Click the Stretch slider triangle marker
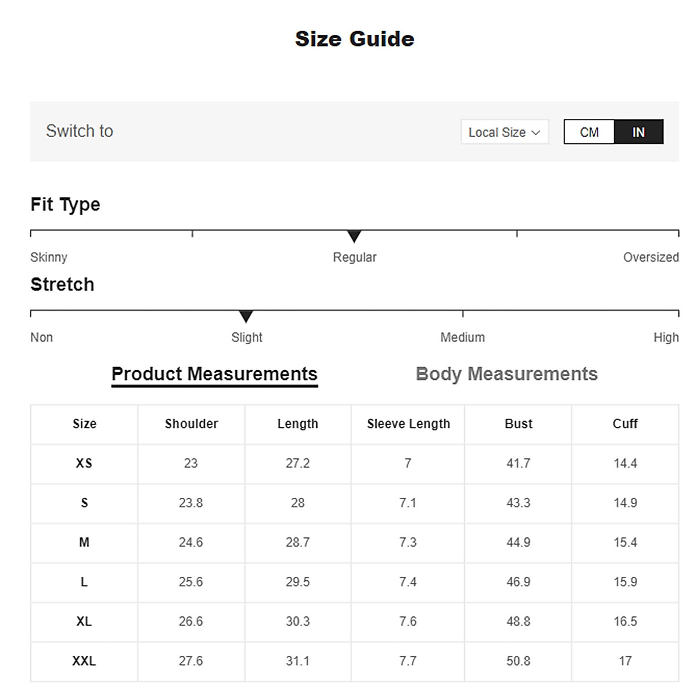Image resolution: width=697 pixels, height=697 pixels. click(246, 317)
